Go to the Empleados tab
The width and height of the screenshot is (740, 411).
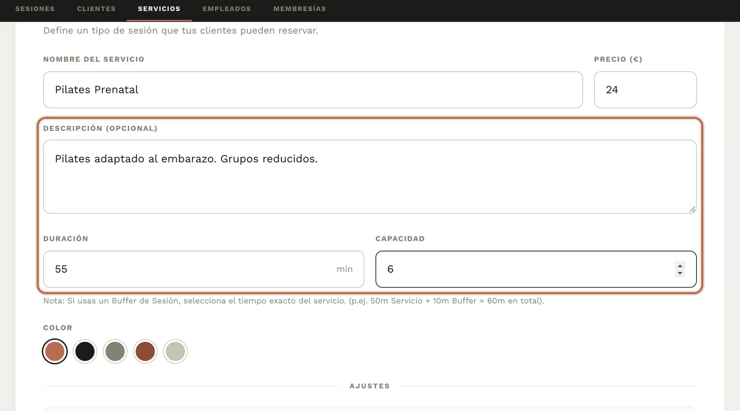pos(227,9)
